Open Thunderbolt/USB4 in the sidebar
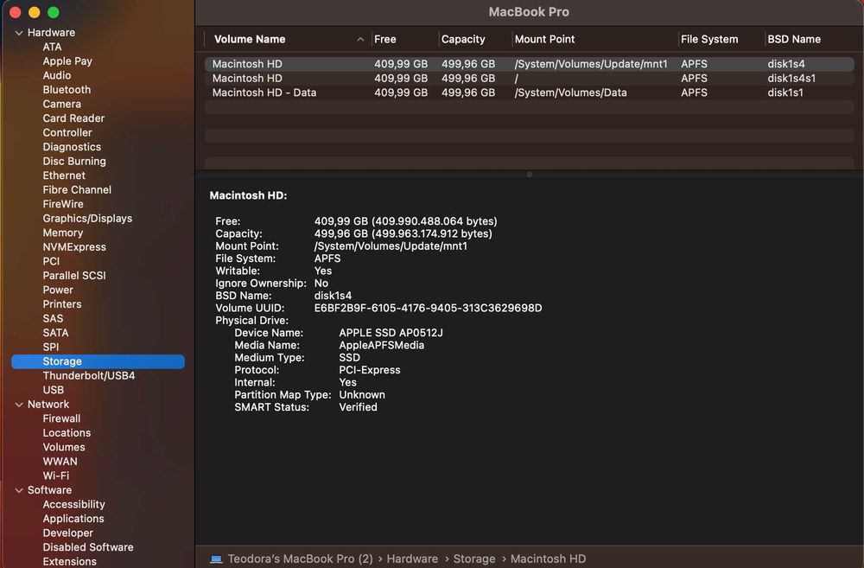864x568 pixels. (x=89, y=376)
